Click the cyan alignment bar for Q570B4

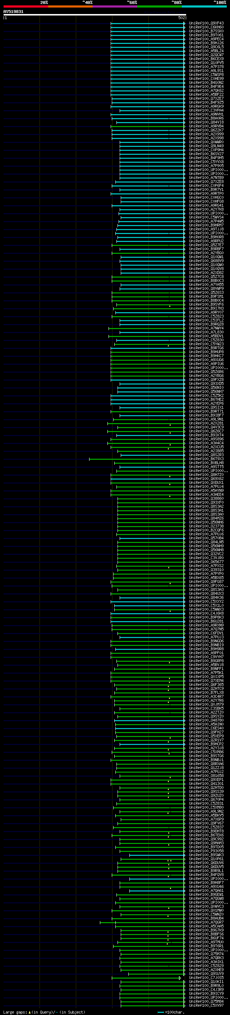[x=152, y=538]
